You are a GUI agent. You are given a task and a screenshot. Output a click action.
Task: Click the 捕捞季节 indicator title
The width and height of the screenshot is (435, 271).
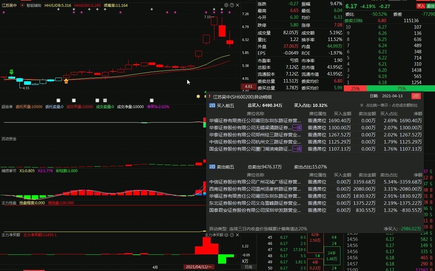click(x=9, y=171)
